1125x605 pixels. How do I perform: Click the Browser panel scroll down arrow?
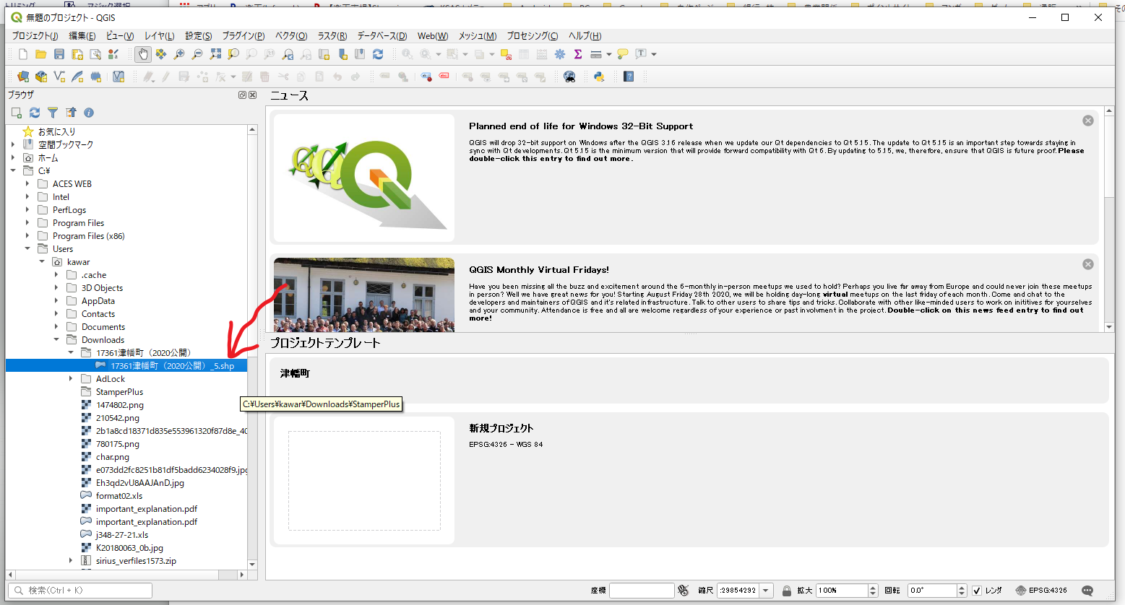252,565
